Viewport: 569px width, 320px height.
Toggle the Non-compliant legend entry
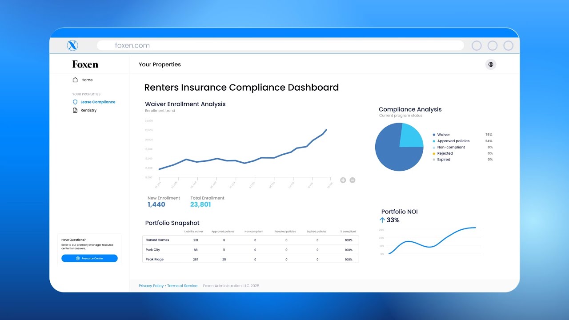coord(450,147)
